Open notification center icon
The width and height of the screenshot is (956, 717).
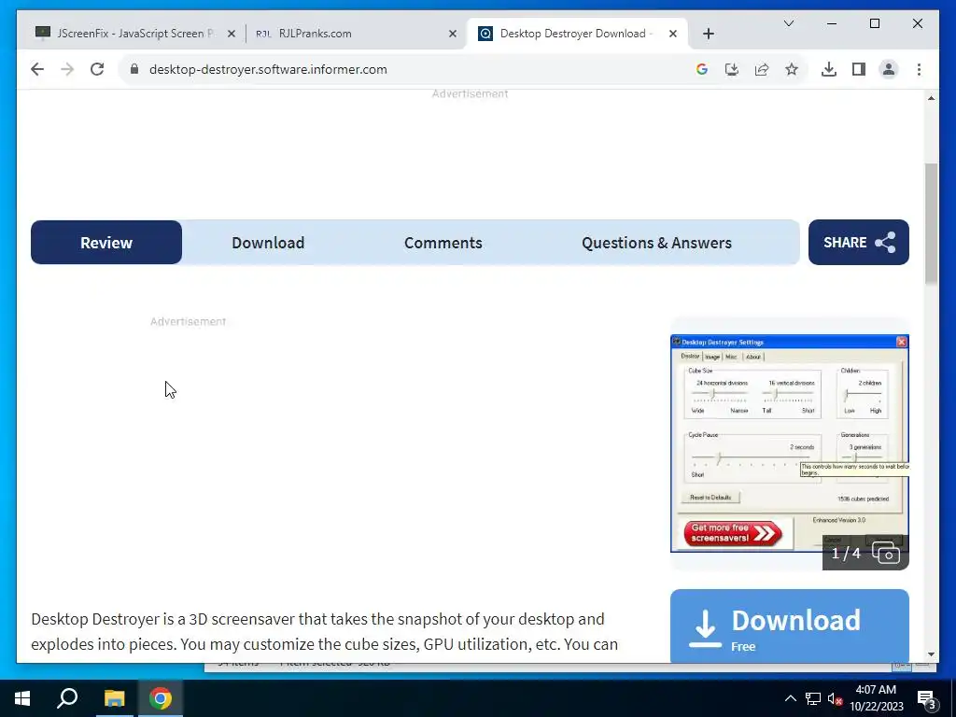(x=927, y=700)
